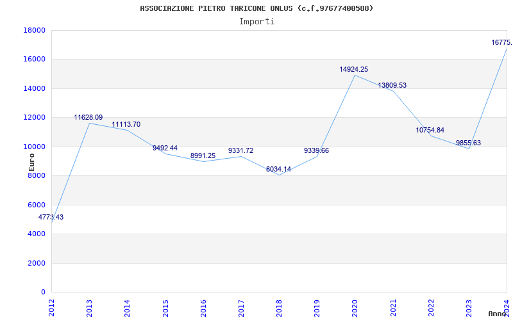Click the y-axis value 18000
513x320 pixels.
[x=35, y=30]
